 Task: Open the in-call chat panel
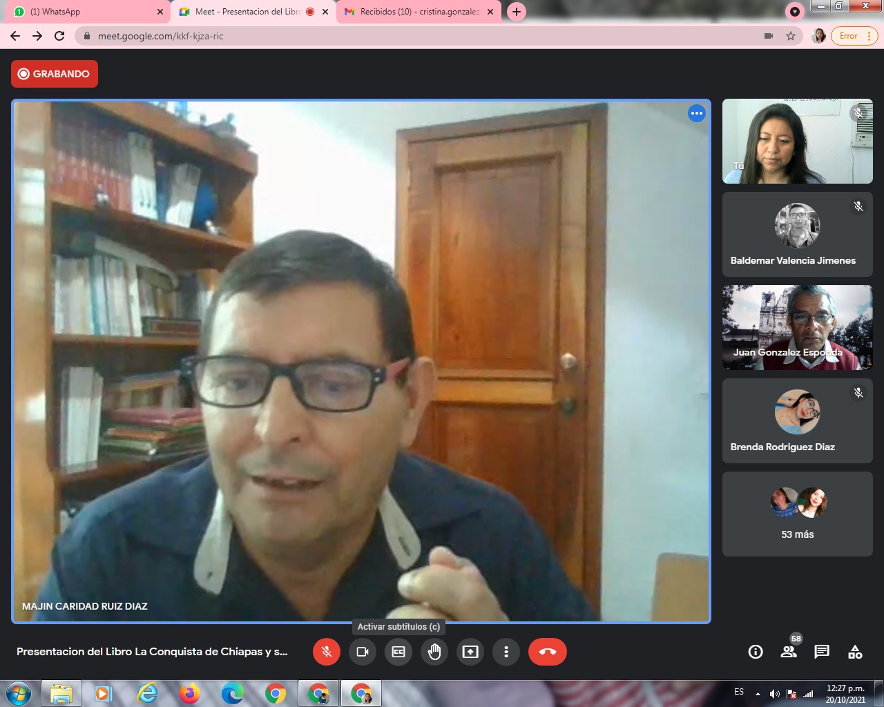click(x=822, y=652)
